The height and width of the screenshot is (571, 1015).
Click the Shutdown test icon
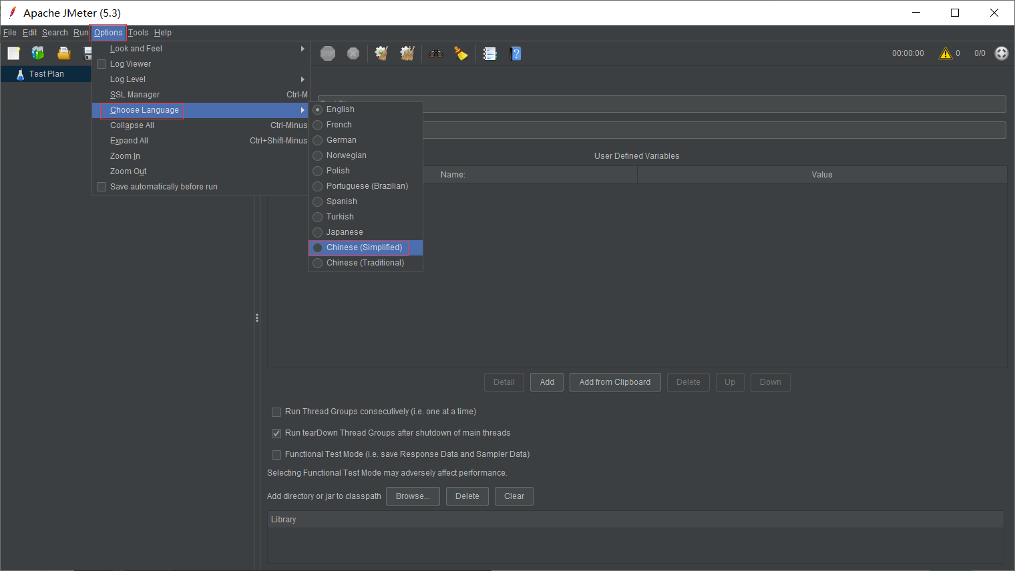(353, 53)
